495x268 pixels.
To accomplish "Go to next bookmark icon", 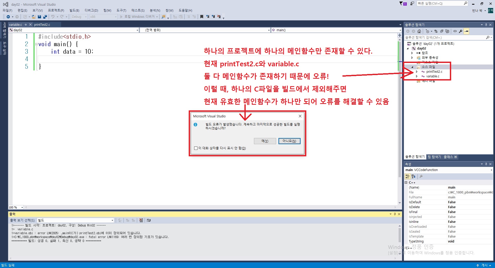I will coord(213,17).
